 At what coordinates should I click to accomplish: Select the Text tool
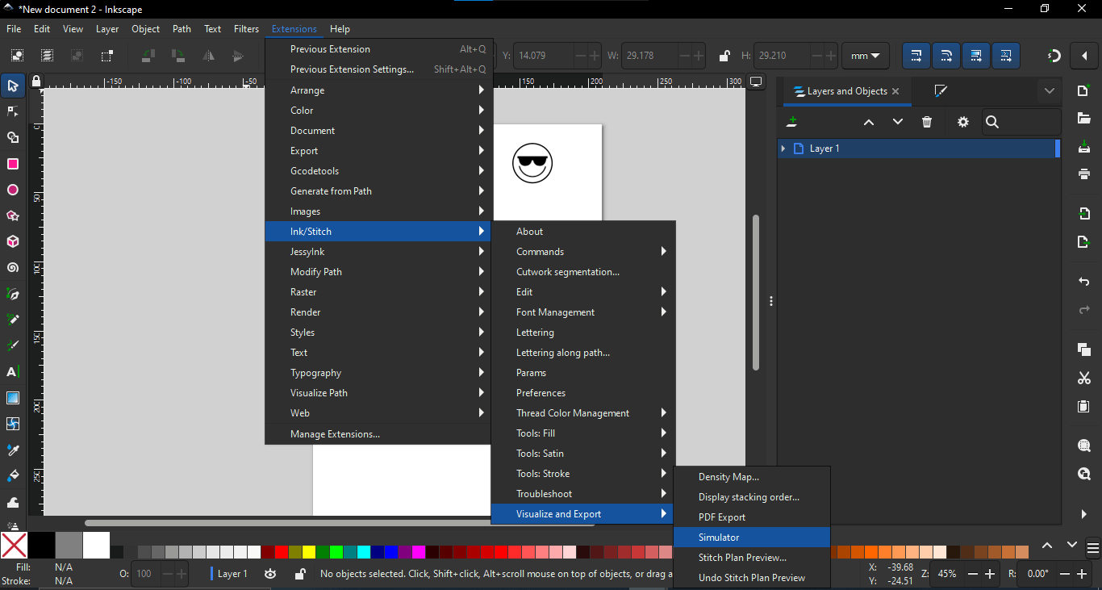pyautogui.click(x=13, y=372)
